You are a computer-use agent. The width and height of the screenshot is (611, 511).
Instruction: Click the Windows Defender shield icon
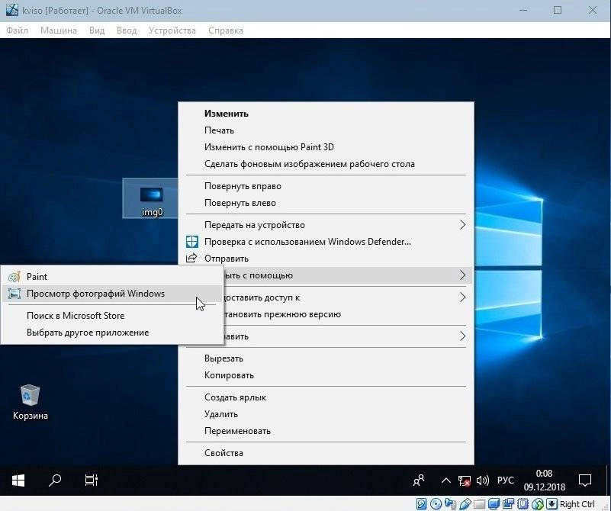(x=191, y=242)
